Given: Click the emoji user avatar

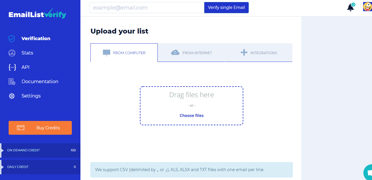Looking at the screenshot, I should 367,7.
